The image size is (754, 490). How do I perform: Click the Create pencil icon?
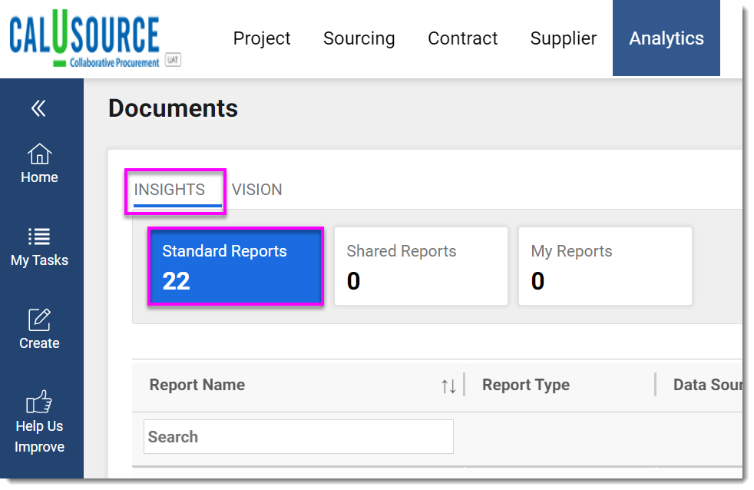pyautogui.click(x=39, y=319)
